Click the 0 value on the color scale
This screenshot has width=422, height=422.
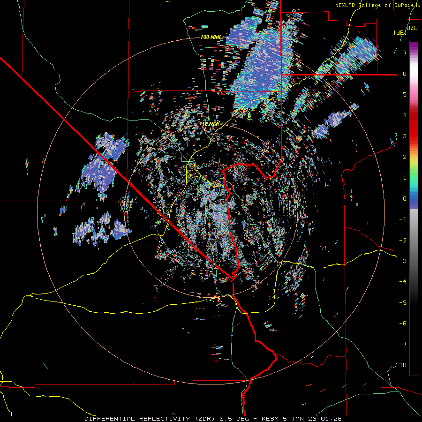pyautogui.click(x=405, y=199)
